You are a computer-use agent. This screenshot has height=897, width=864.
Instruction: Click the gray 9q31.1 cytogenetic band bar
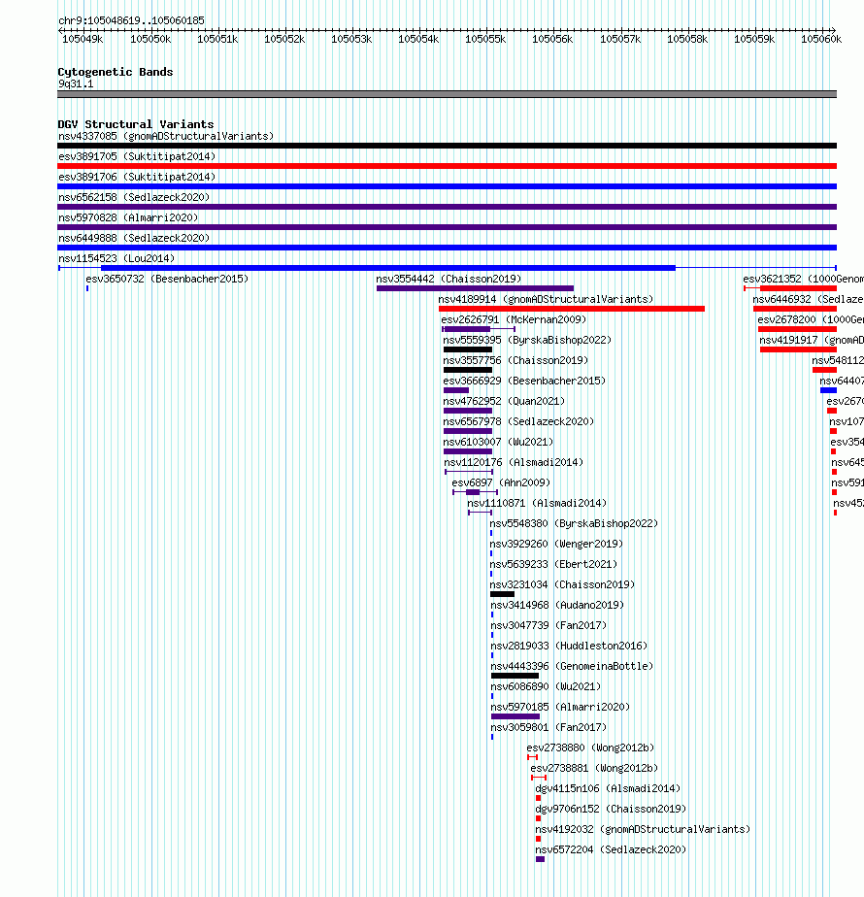[447, 94]
